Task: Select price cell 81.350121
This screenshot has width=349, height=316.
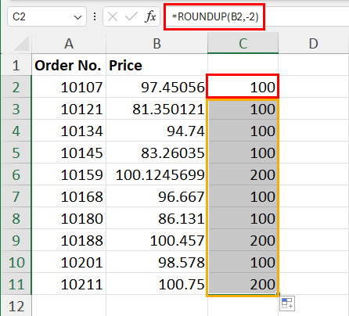Action: (157, 109)
